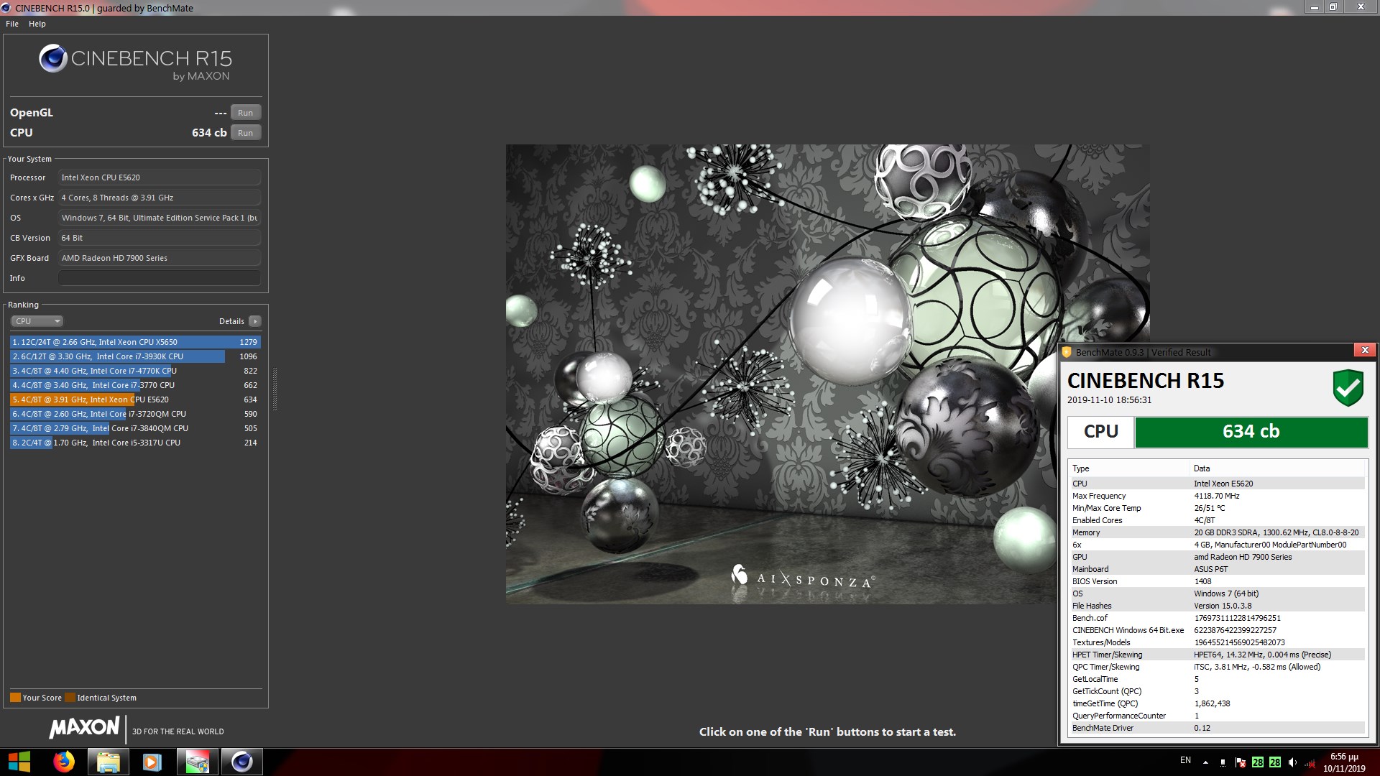
Task: Click the Cores x GHz field
Action: point(160,198)
